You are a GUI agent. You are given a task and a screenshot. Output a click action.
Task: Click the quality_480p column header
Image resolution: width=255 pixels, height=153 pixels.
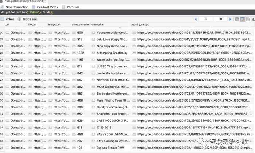[x=140, y=25]
